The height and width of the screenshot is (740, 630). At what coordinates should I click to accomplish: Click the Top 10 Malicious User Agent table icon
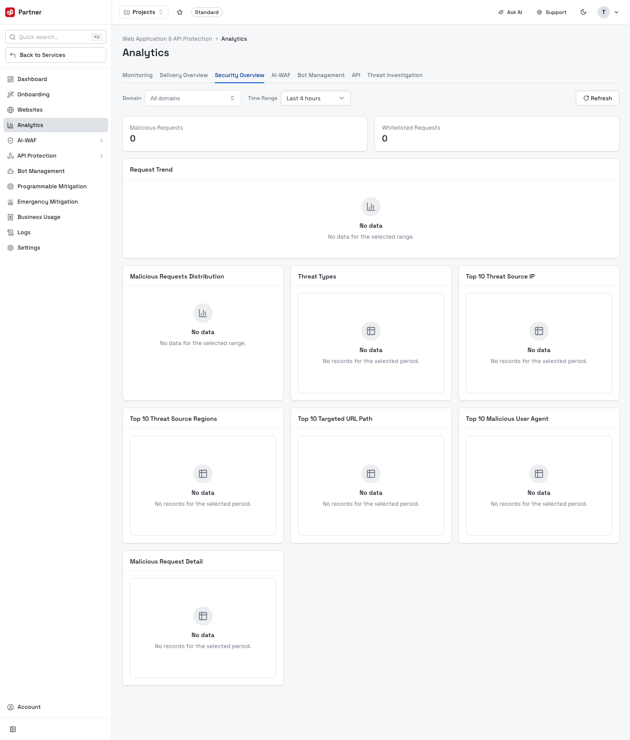(x=539, y=474)
